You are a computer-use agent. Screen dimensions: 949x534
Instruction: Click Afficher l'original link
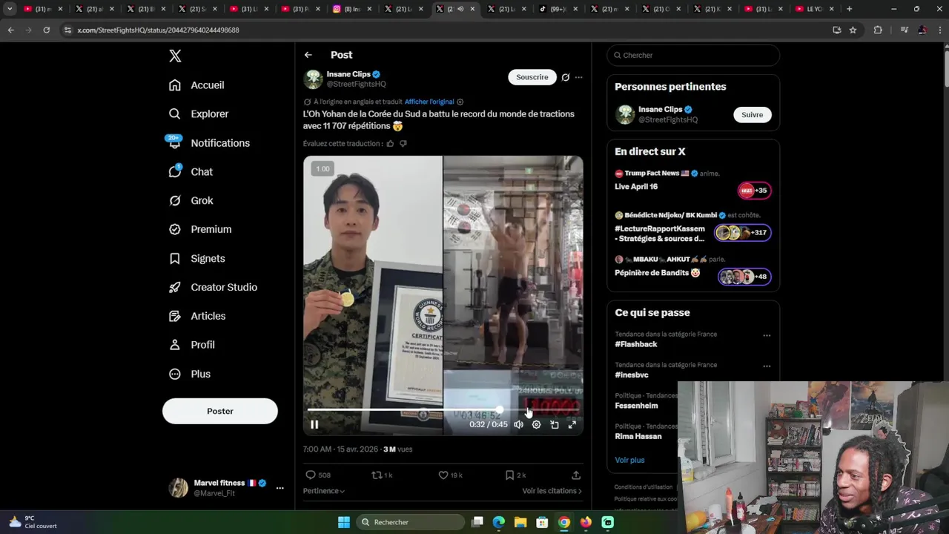pyautogui.click(x=429, y=102)
